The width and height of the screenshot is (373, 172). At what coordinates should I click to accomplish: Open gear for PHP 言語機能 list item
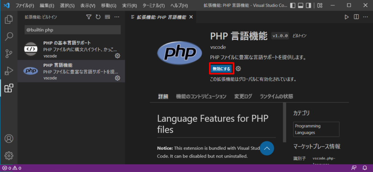(x=117, y=78)
